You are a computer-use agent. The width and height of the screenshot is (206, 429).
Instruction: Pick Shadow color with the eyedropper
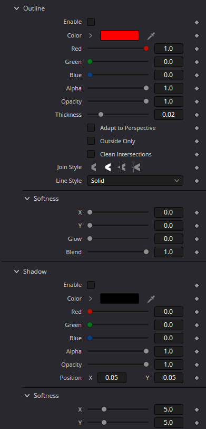point(151,299)
